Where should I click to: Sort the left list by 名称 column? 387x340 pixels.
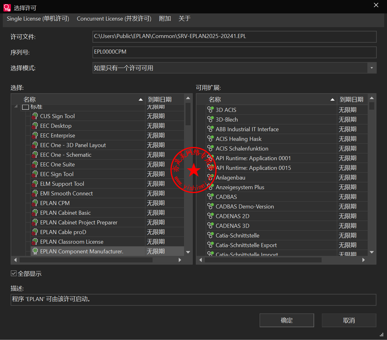[81, 99]
